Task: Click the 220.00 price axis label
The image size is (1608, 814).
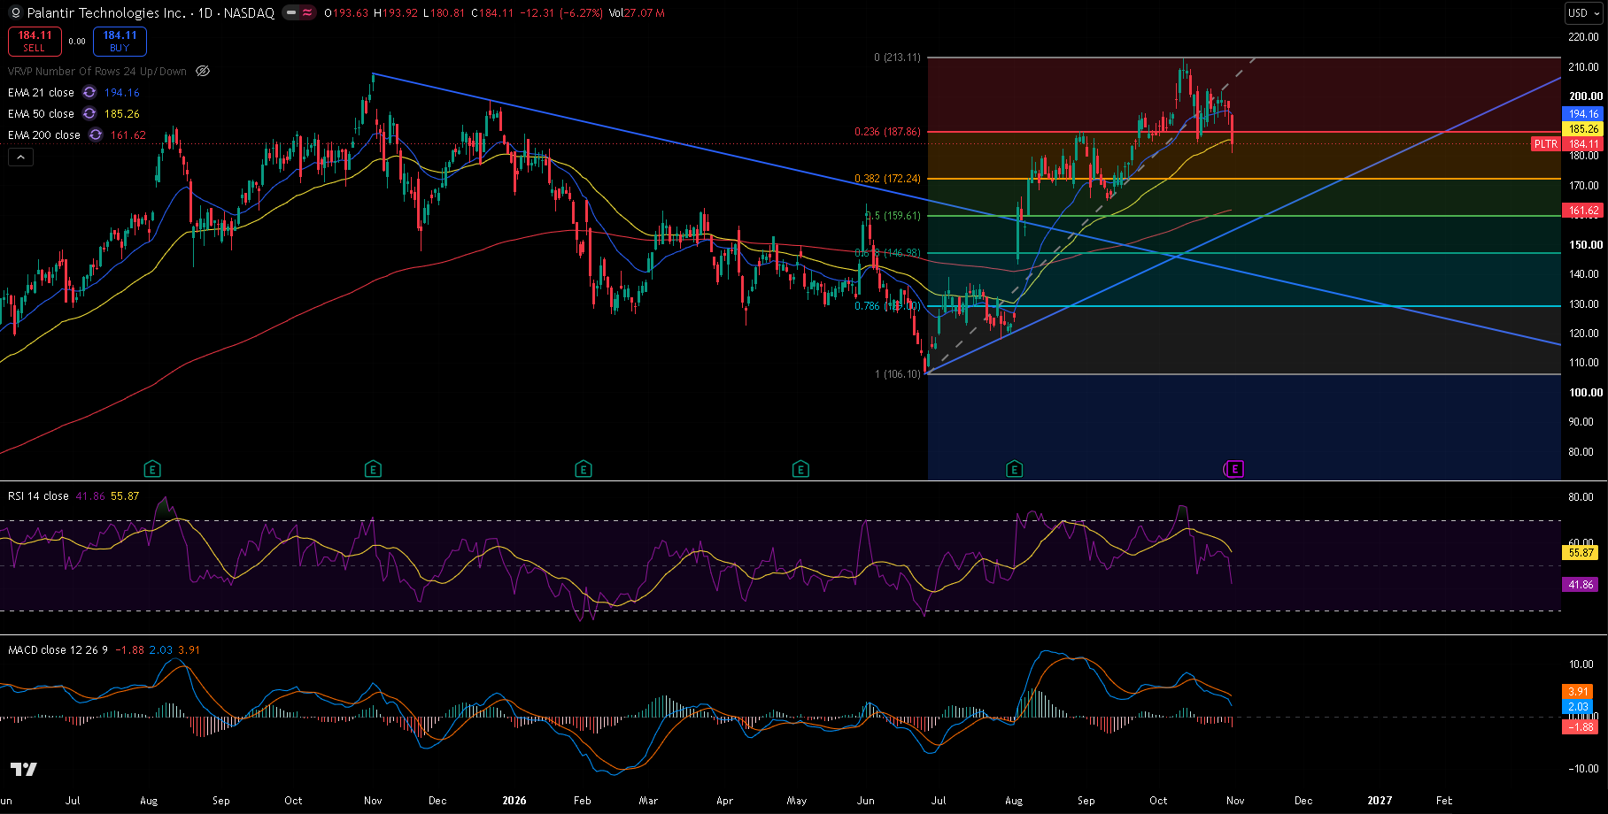Action: 1583,37
